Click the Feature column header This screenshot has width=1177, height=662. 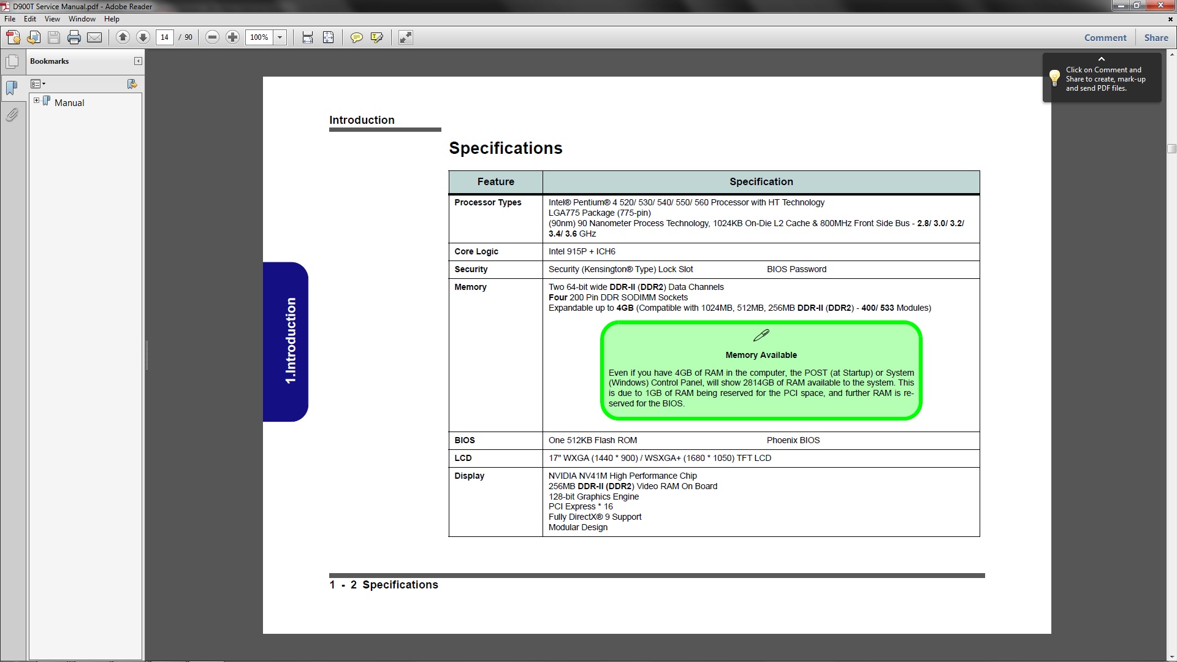[495, 182]
